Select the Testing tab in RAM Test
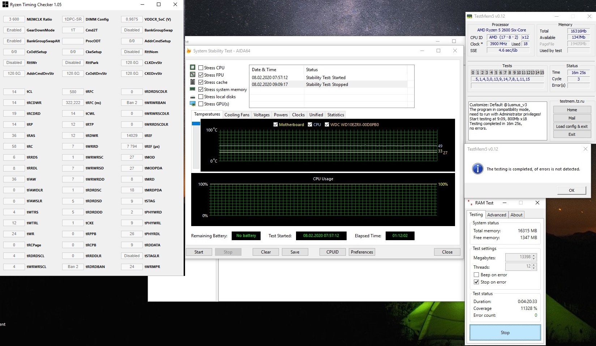The height and width of the screenshot is (346, 596). pyautogui.click(x=476, y=215)
